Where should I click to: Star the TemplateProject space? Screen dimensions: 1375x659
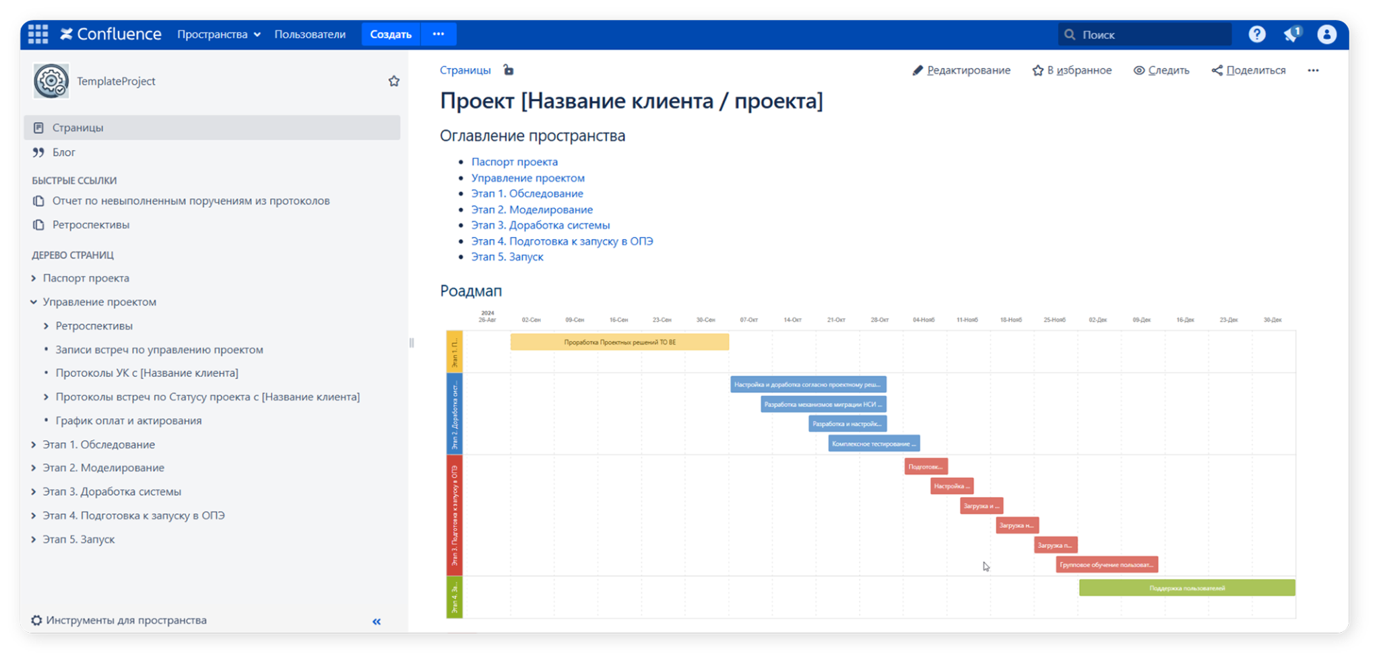pos(394,81)
